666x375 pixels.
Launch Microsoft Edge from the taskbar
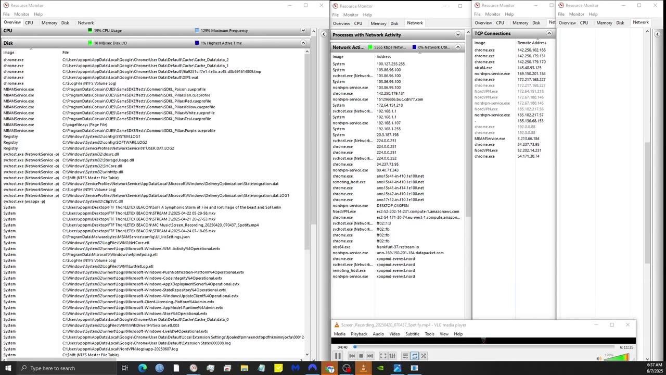click(x=142, y=368)
